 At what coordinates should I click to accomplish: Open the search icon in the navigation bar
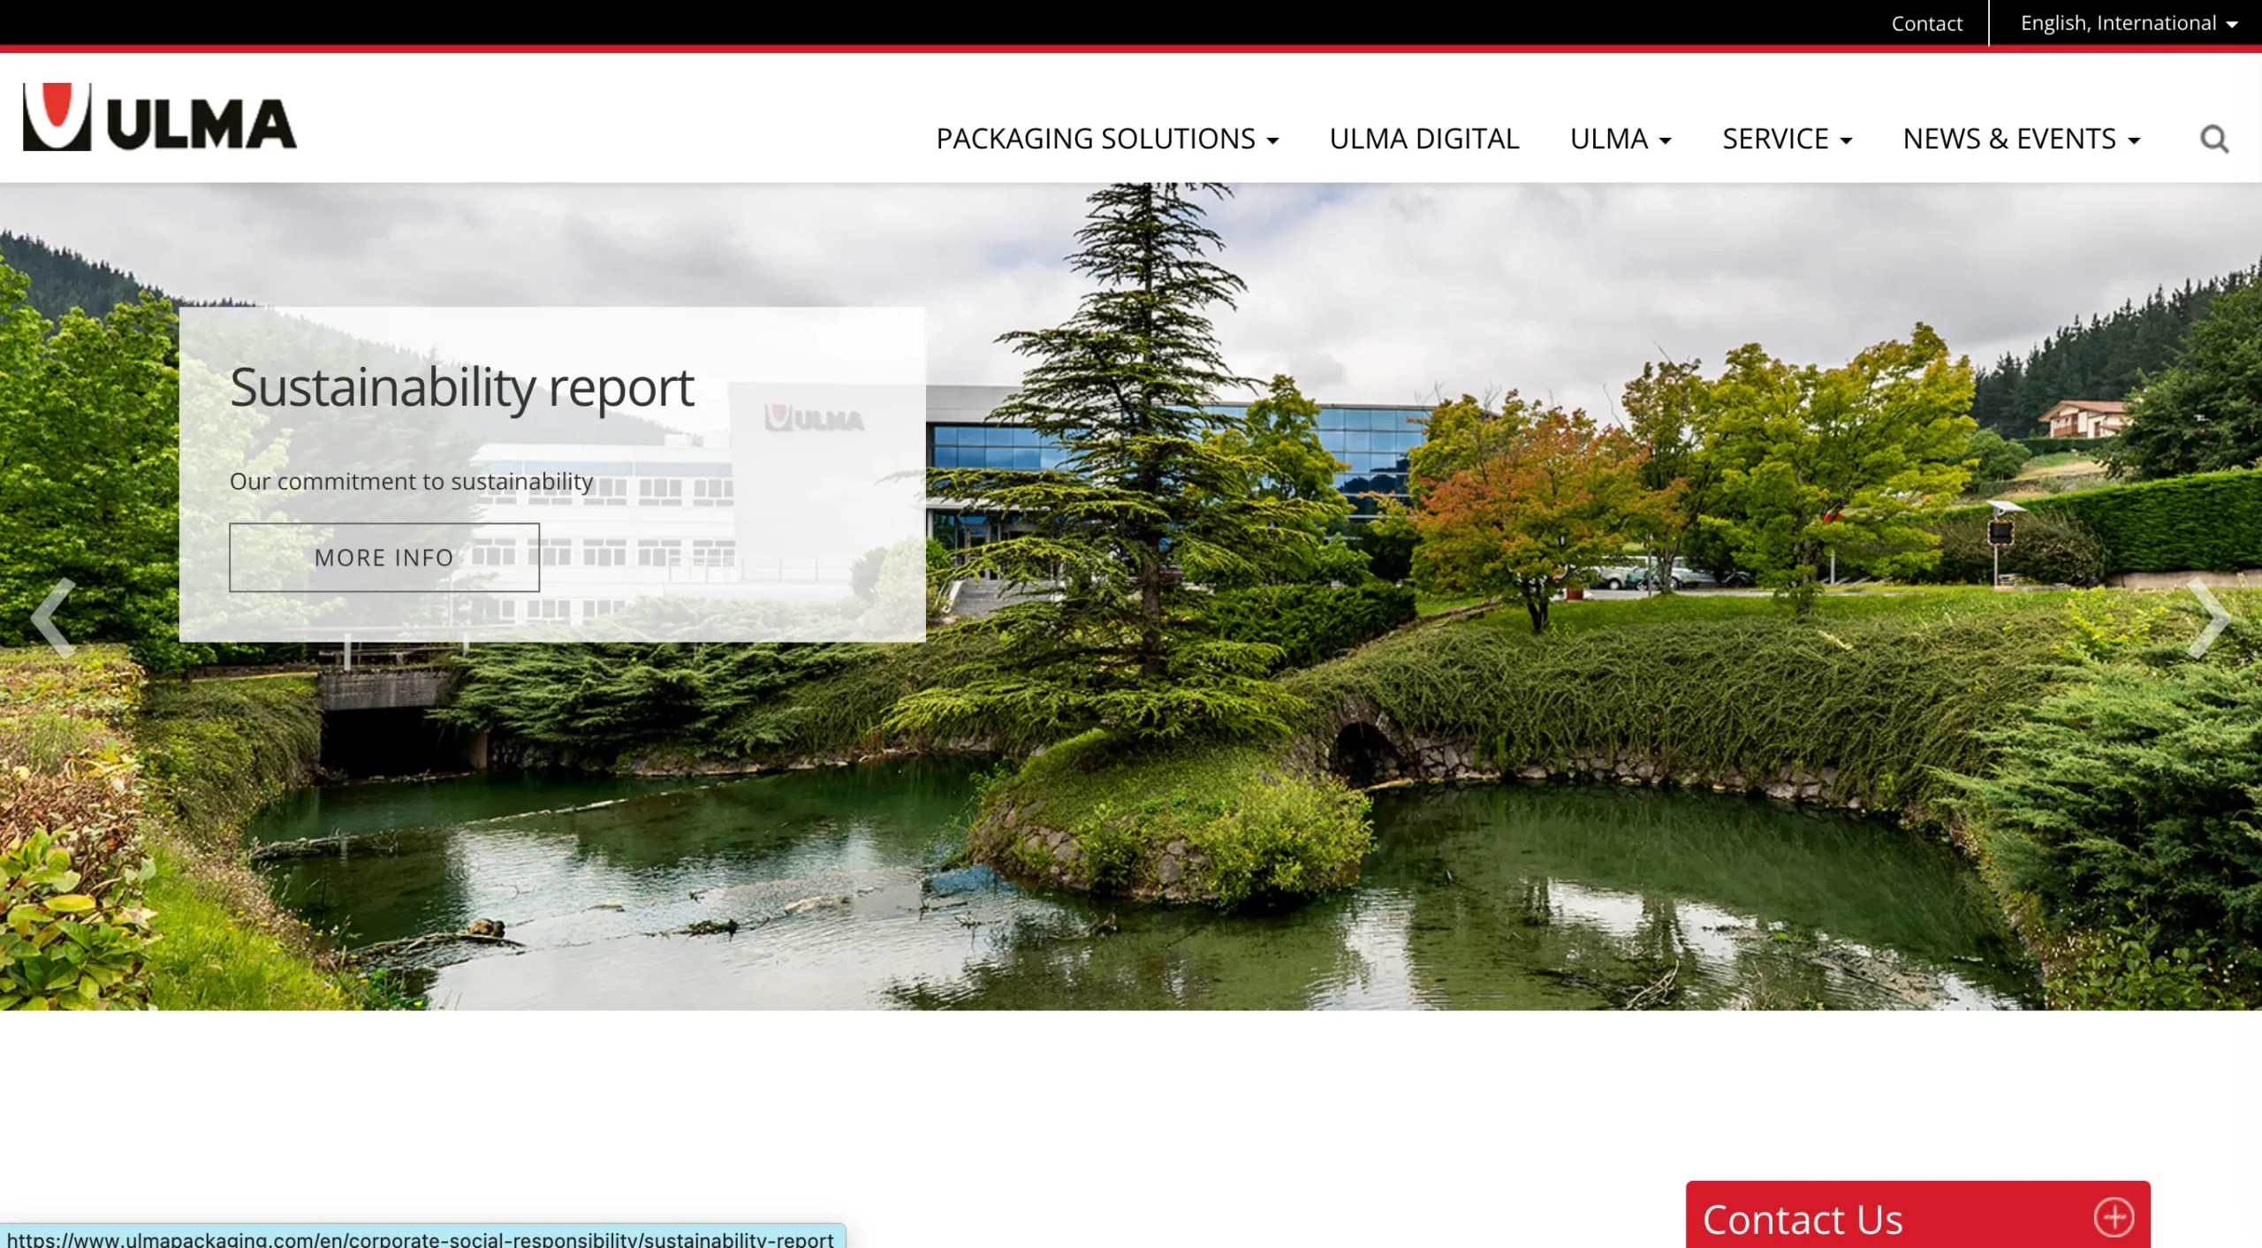[x=2213, y=139]
